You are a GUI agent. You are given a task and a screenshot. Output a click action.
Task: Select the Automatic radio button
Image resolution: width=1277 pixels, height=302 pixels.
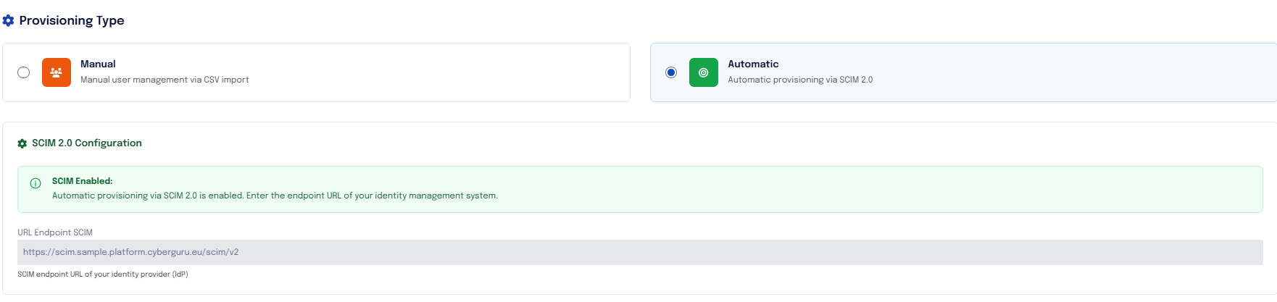coord(671,72)
